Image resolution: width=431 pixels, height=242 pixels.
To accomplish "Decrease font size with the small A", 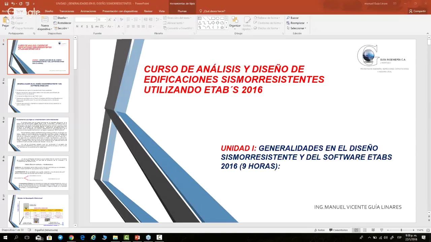I will coord(115,19).
